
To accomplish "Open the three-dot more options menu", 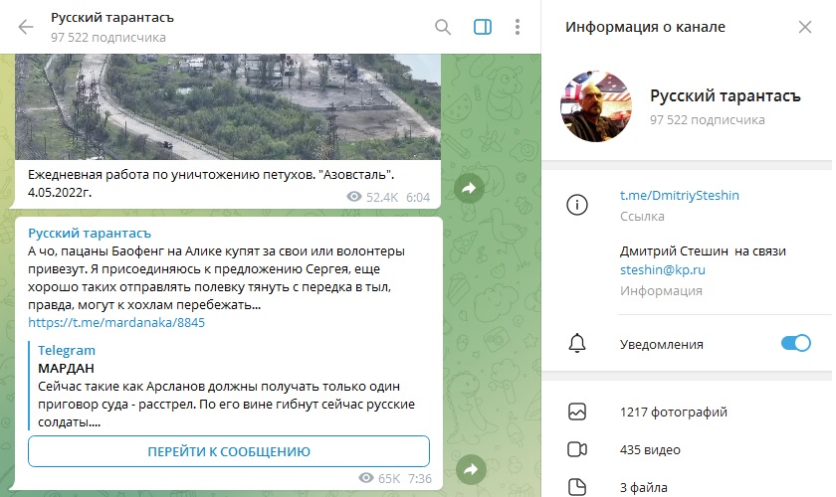I will point(518,27).
